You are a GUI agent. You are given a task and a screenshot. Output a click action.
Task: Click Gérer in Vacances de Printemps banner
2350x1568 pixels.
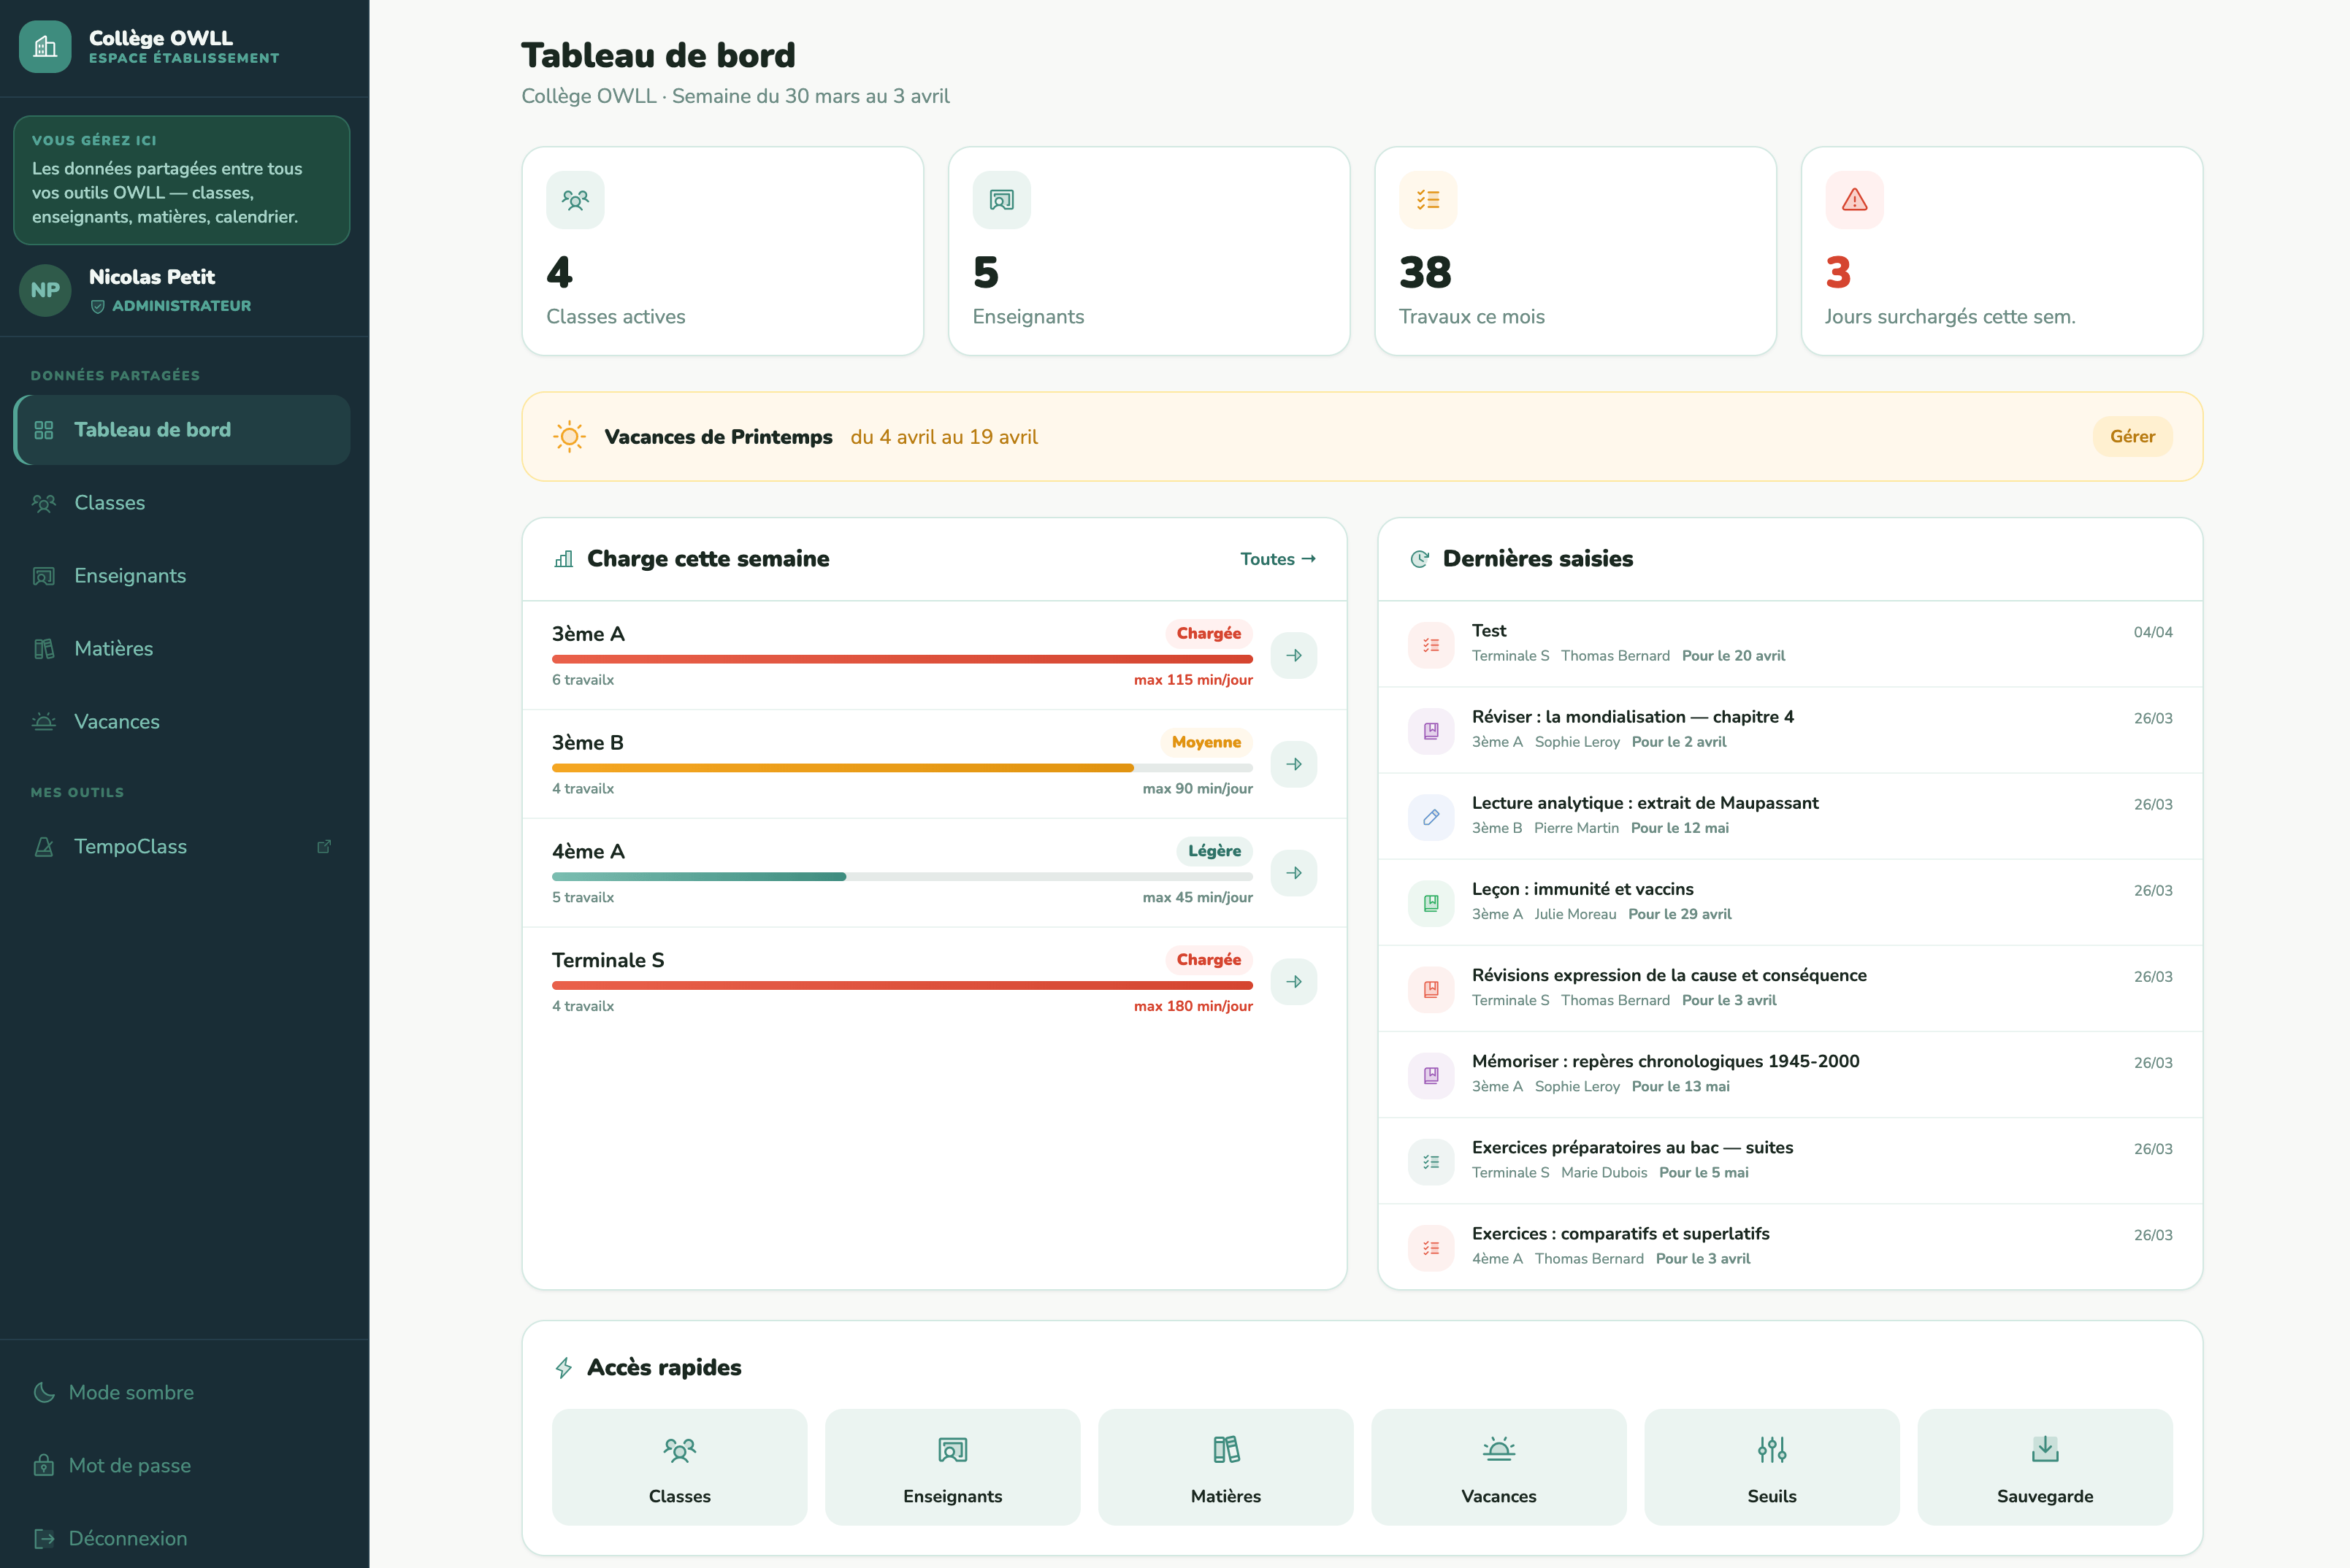[x=2133, y=437]
